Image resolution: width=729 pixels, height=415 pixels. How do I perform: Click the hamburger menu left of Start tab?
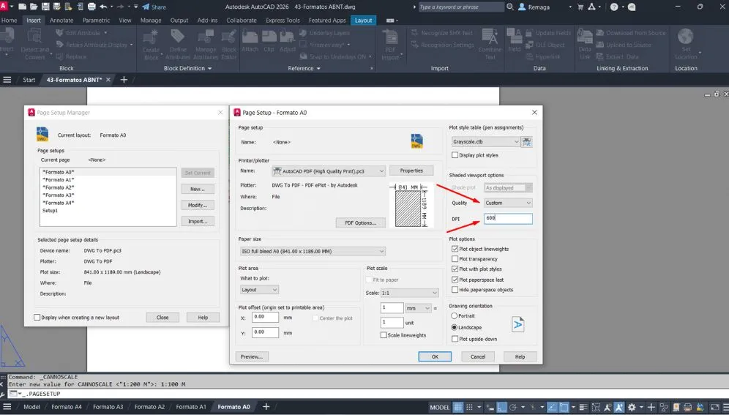7,80
